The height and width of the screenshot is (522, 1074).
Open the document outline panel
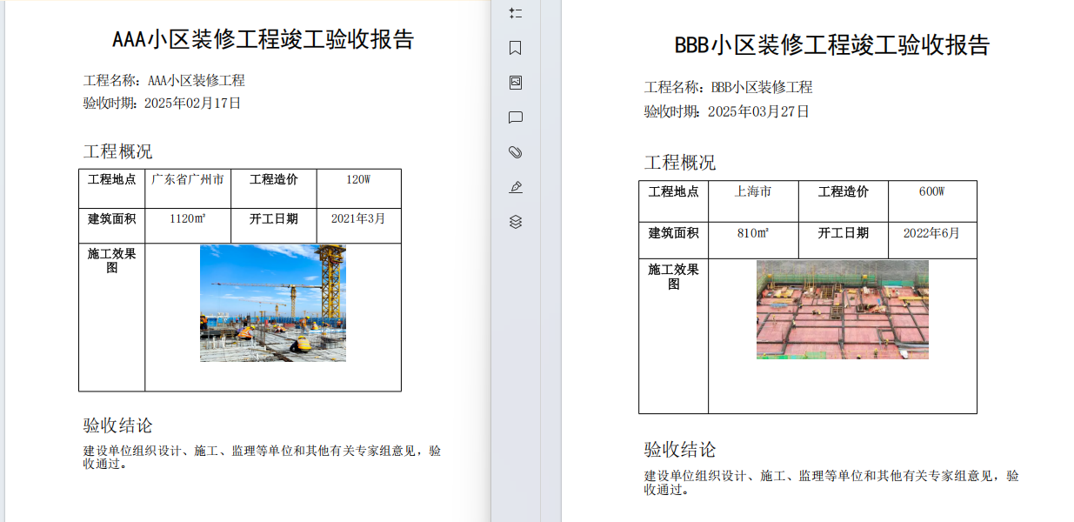pyautogui.click(x=515, y=14)
